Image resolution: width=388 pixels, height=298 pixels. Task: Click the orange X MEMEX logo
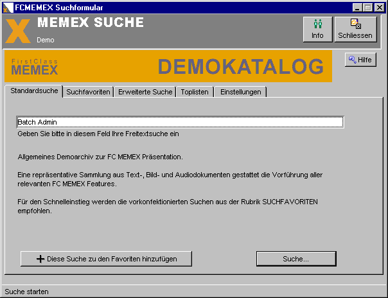tap(18, 31)
